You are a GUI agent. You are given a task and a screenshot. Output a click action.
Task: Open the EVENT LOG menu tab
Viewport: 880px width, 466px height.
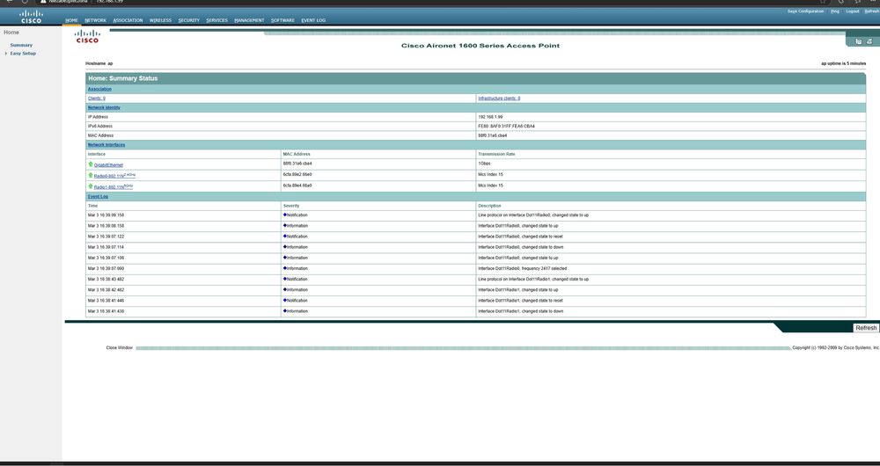313,20
